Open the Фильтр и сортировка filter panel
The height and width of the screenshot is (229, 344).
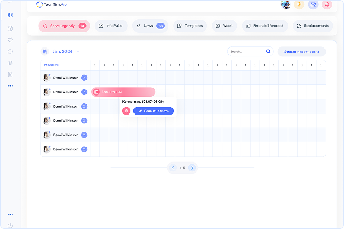click(301, 52)
